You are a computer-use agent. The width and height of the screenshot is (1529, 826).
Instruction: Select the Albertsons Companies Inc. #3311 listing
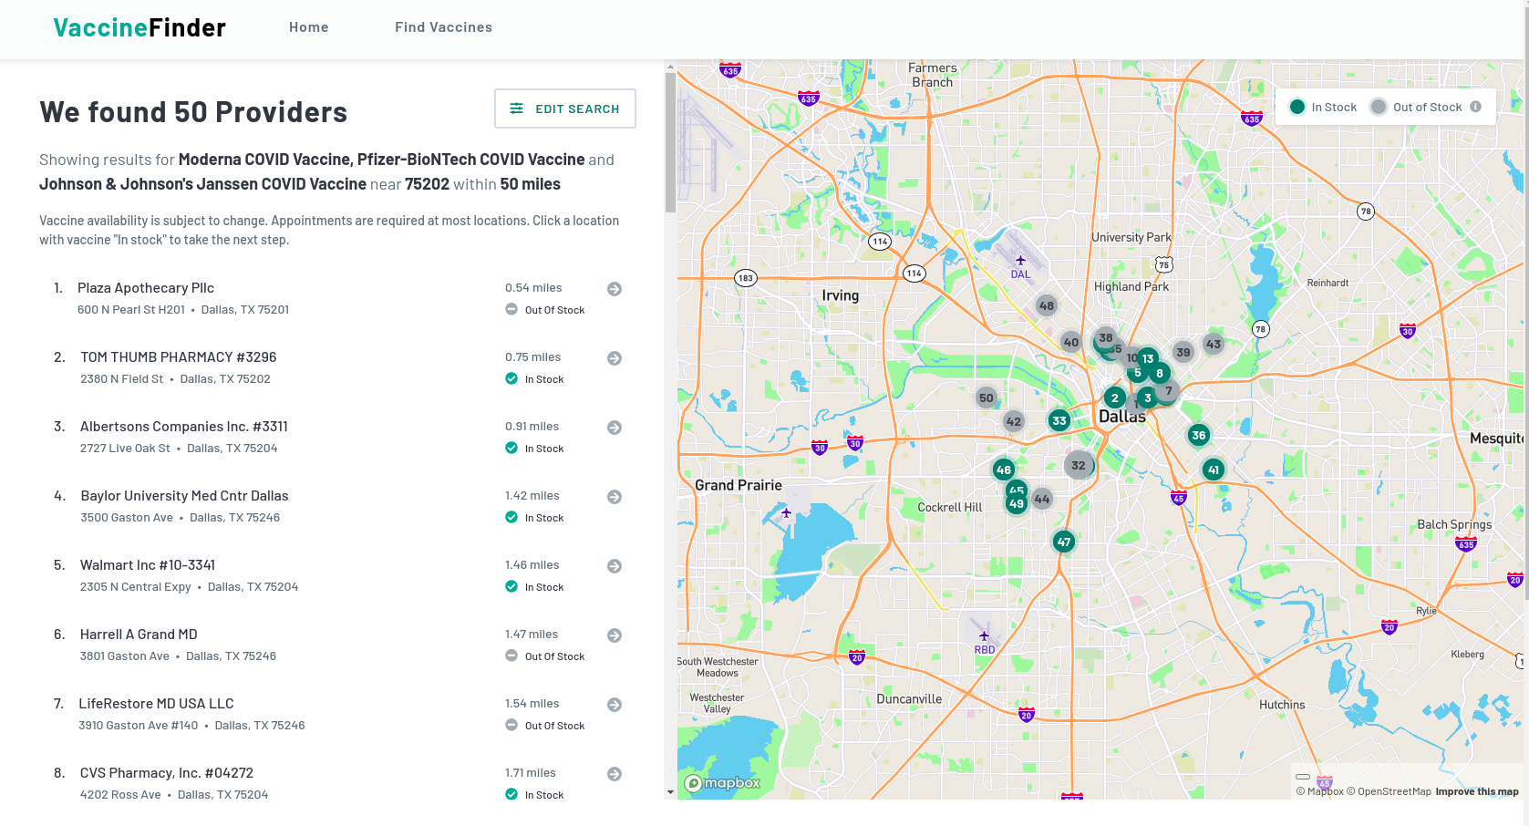(x=337, y=437)
